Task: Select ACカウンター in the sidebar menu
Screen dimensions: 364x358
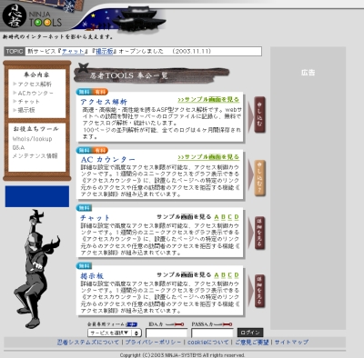Action: 35,93
